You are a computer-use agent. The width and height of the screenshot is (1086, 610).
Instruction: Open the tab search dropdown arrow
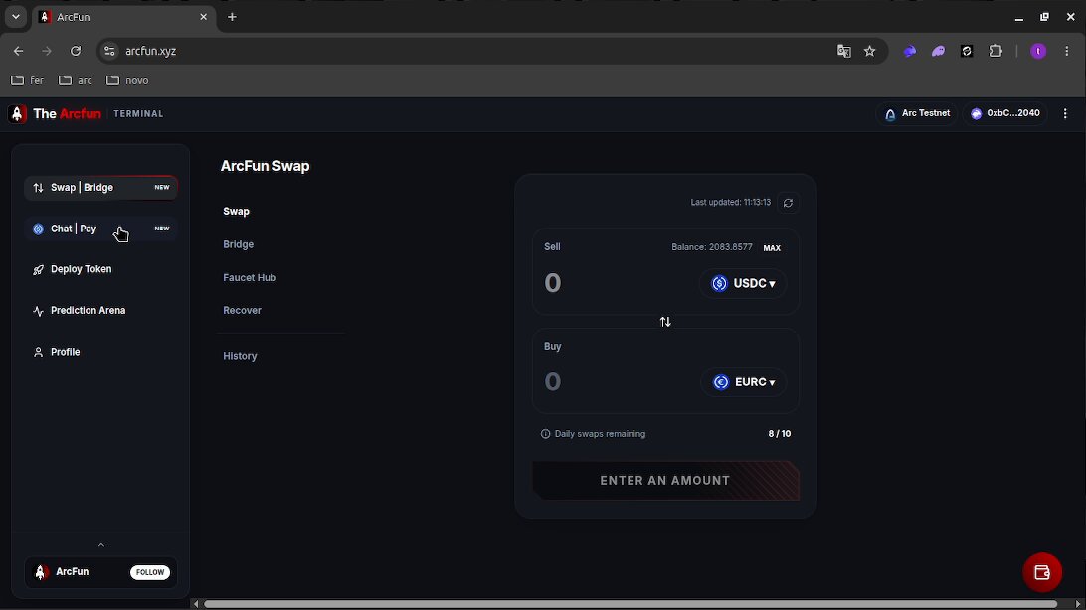[x=15, y=17]
